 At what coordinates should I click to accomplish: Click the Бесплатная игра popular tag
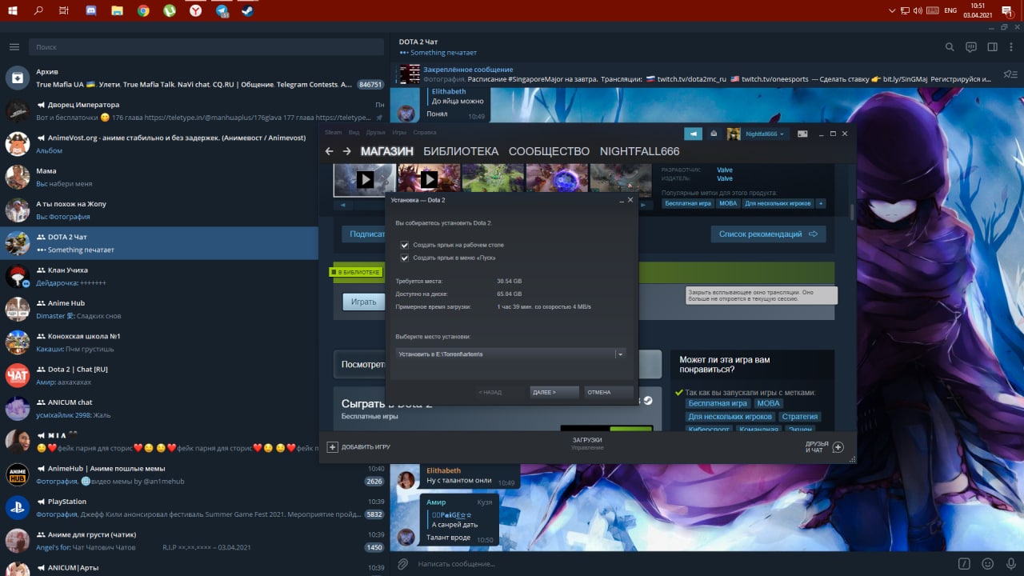(x=688, y=203)
